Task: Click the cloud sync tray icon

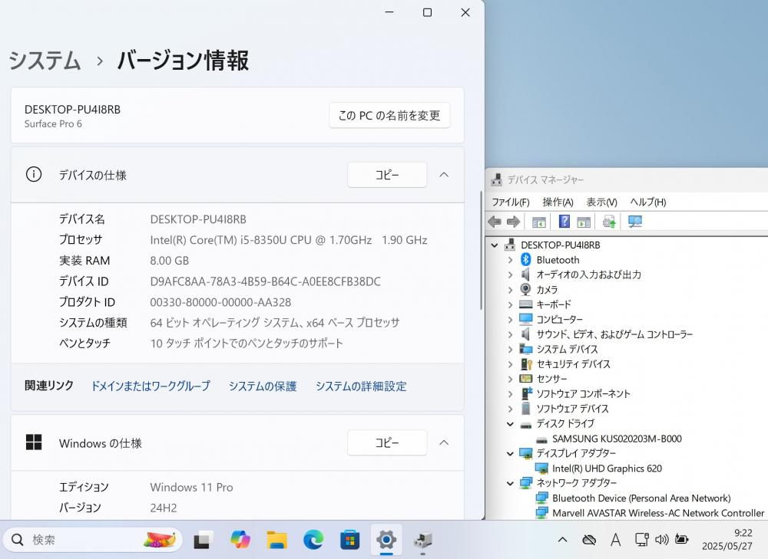Action: click(x=589, y=540)
